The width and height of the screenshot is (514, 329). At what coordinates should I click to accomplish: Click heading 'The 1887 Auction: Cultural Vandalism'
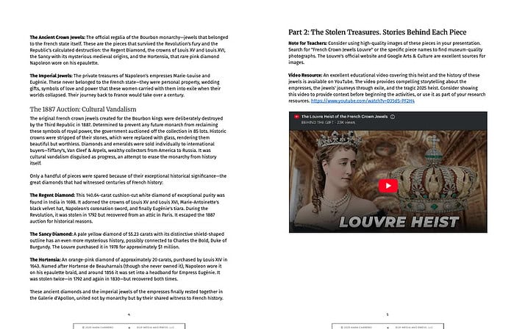pyautogui.click(x=83, y=109)
